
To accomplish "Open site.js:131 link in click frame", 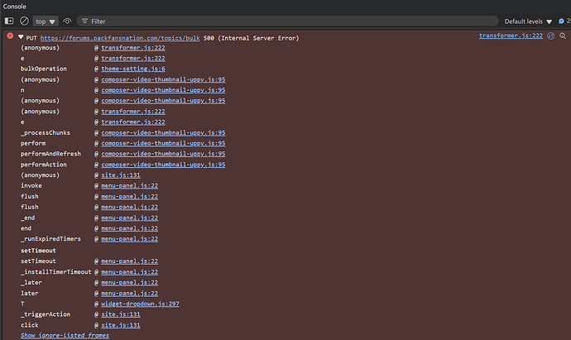I will [x=121, y=325].
